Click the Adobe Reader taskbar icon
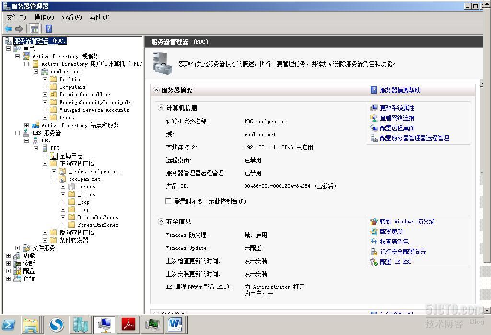The width and height of the screenshot is (491, 335). (x=129, y=324)
